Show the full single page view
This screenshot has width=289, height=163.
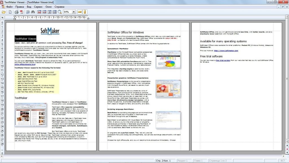tap(49, 12)
